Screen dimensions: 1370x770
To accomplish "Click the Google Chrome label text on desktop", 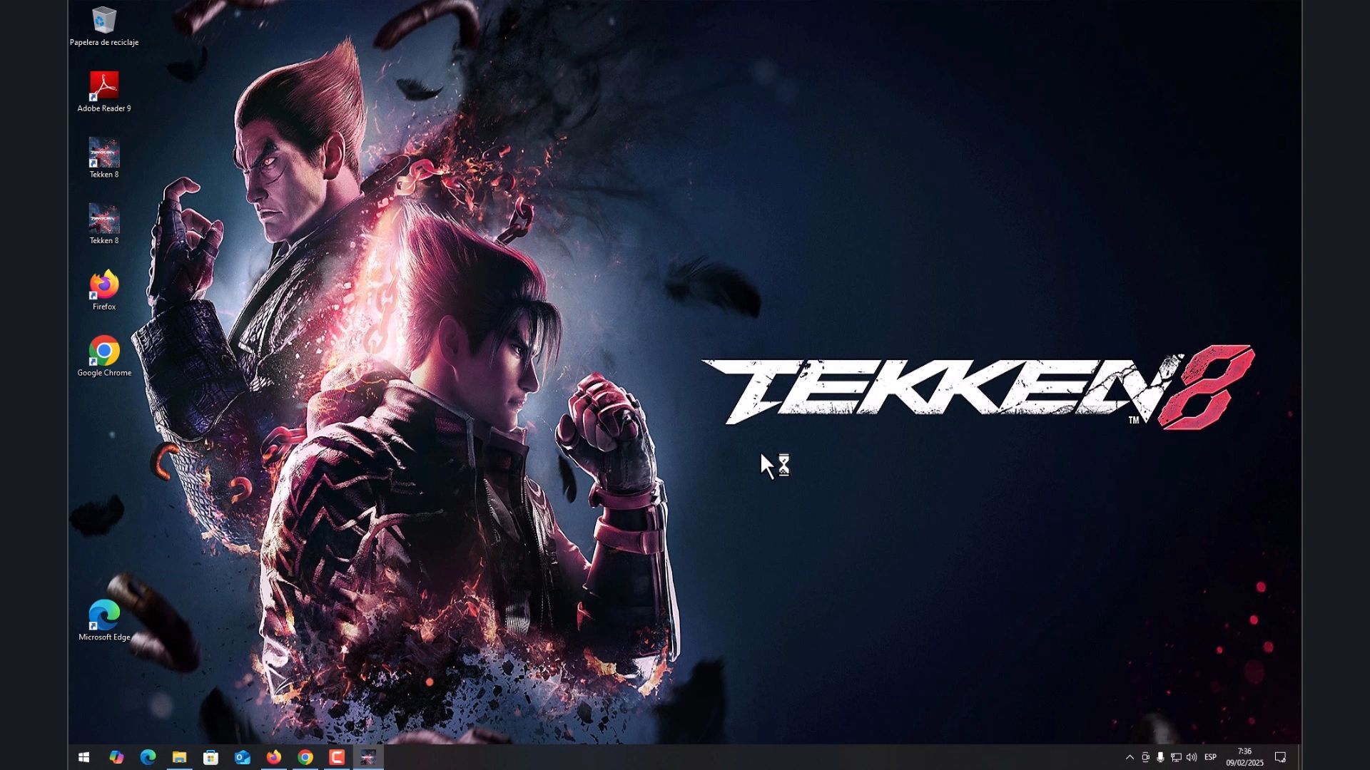I will [x=104, y=373].
